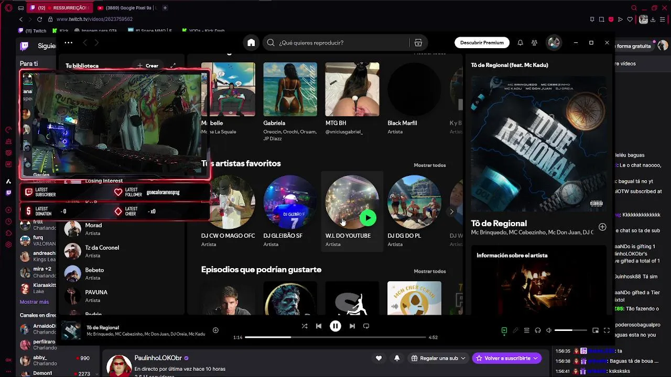Open MTG BH album cover

(352, 90)
